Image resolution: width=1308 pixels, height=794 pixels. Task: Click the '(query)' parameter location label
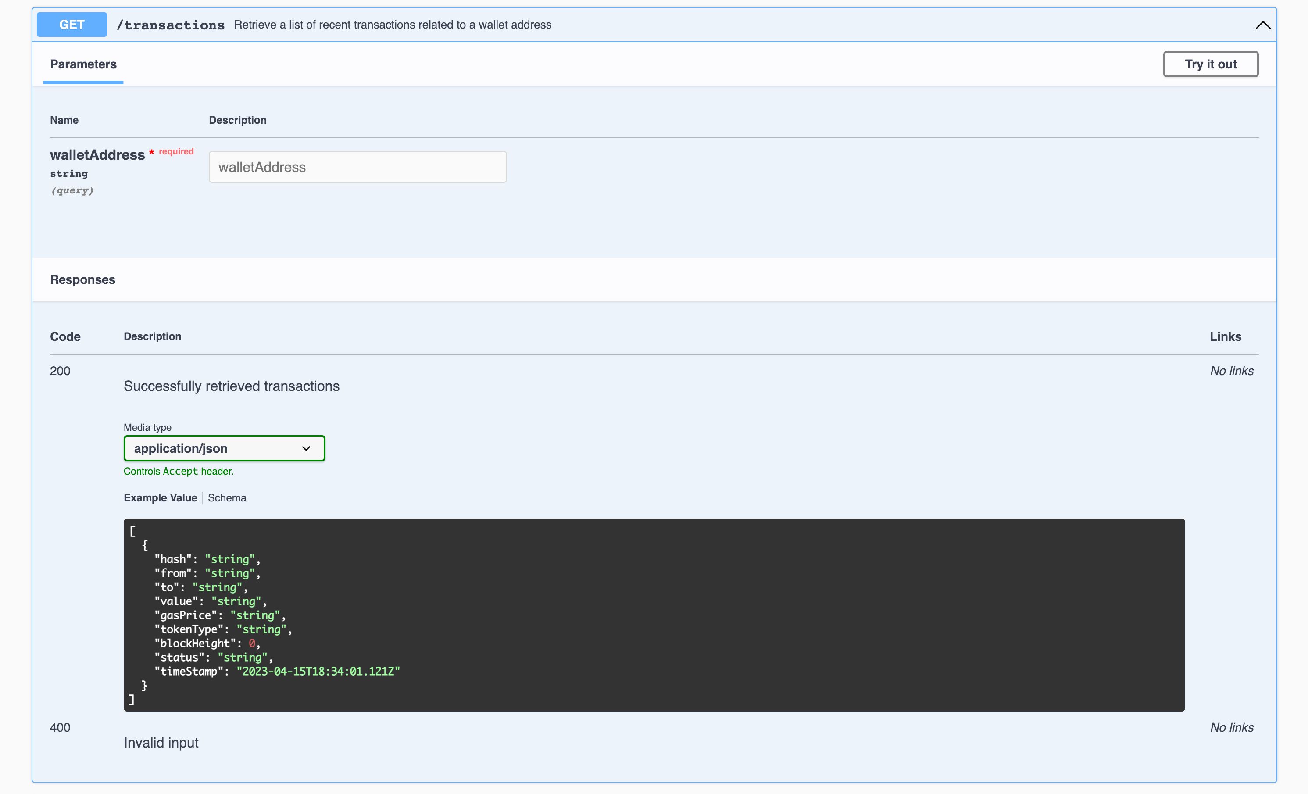coord(72,190)
